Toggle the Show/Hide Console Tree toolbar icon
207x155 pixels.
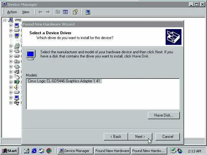pyautogui.click(x=65, y=12)
